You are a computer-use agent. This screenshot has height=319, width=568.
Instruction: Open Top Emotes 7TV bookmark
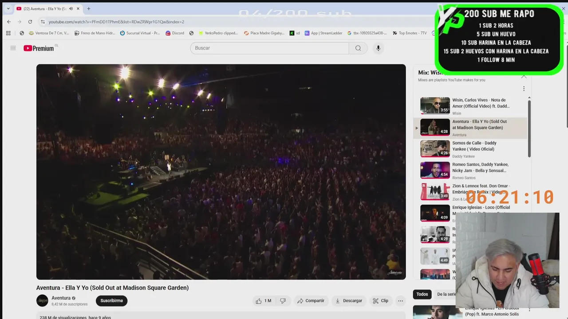(410, 33)
